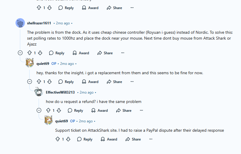The height and width of the screenshot is (154, 241).
Task: Upvote shellrazer1611's comment about the dock
Action: point(29,53)
